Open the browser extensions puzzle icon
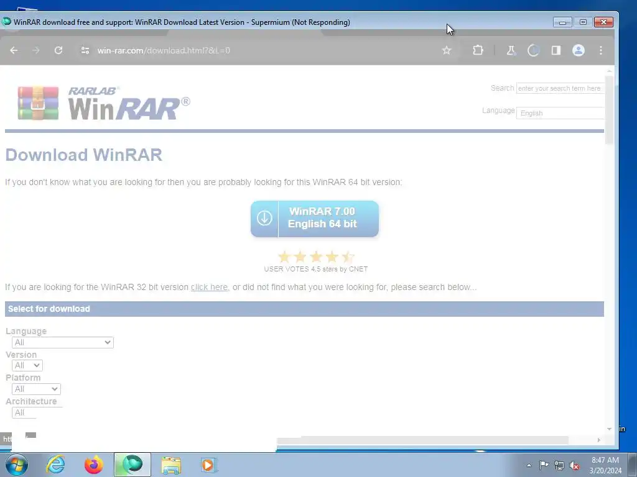Screen dimensions: 637x477 pyautogui.click(x=478, y=50)
